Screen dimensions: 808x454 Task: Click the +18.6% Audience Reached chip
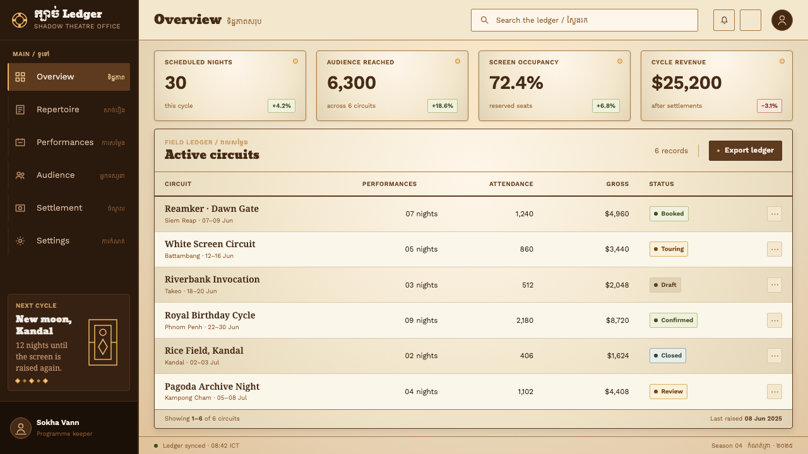(x=443, y=106)
